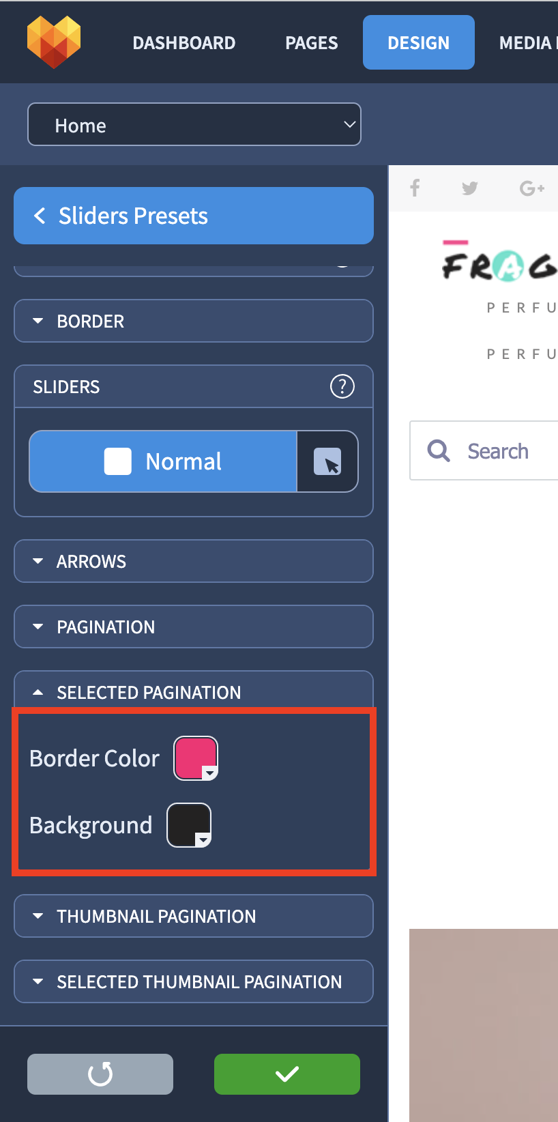This screenshot has width=558, height=1122.
Task: Expand the PAGINATION section
Action: point(194,627)
